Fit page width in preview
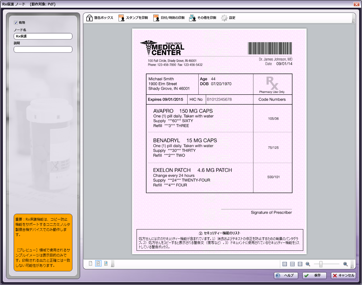Image resolution: width=362 pixels, height=285 pixels. point(292,264)
